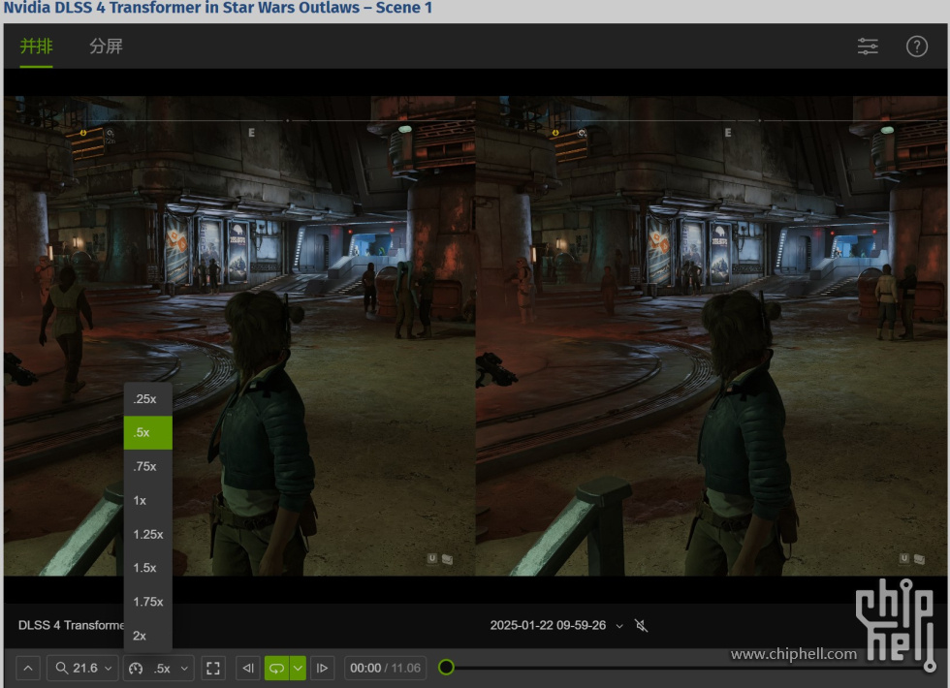The width and height of the screenshot is (950, 688).
Task: Select .25x playback speed
Action: (147, 399)
